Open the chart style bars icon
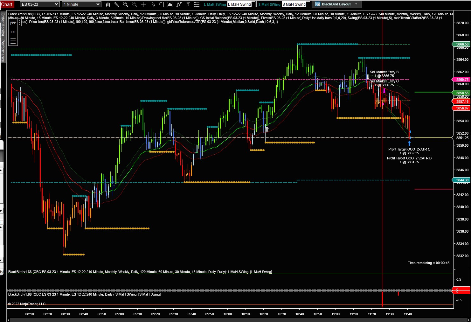This screenshot has width=471, height=322. pyautogui.click(x=108, y=4)
